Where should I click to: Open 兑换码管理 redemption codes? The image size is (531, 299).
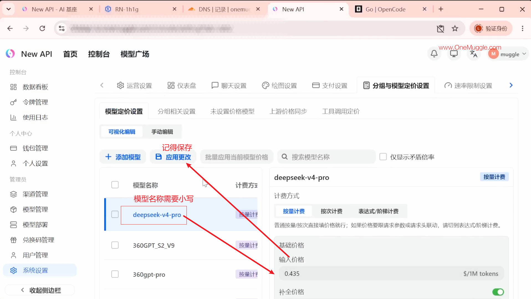point(38,240)
